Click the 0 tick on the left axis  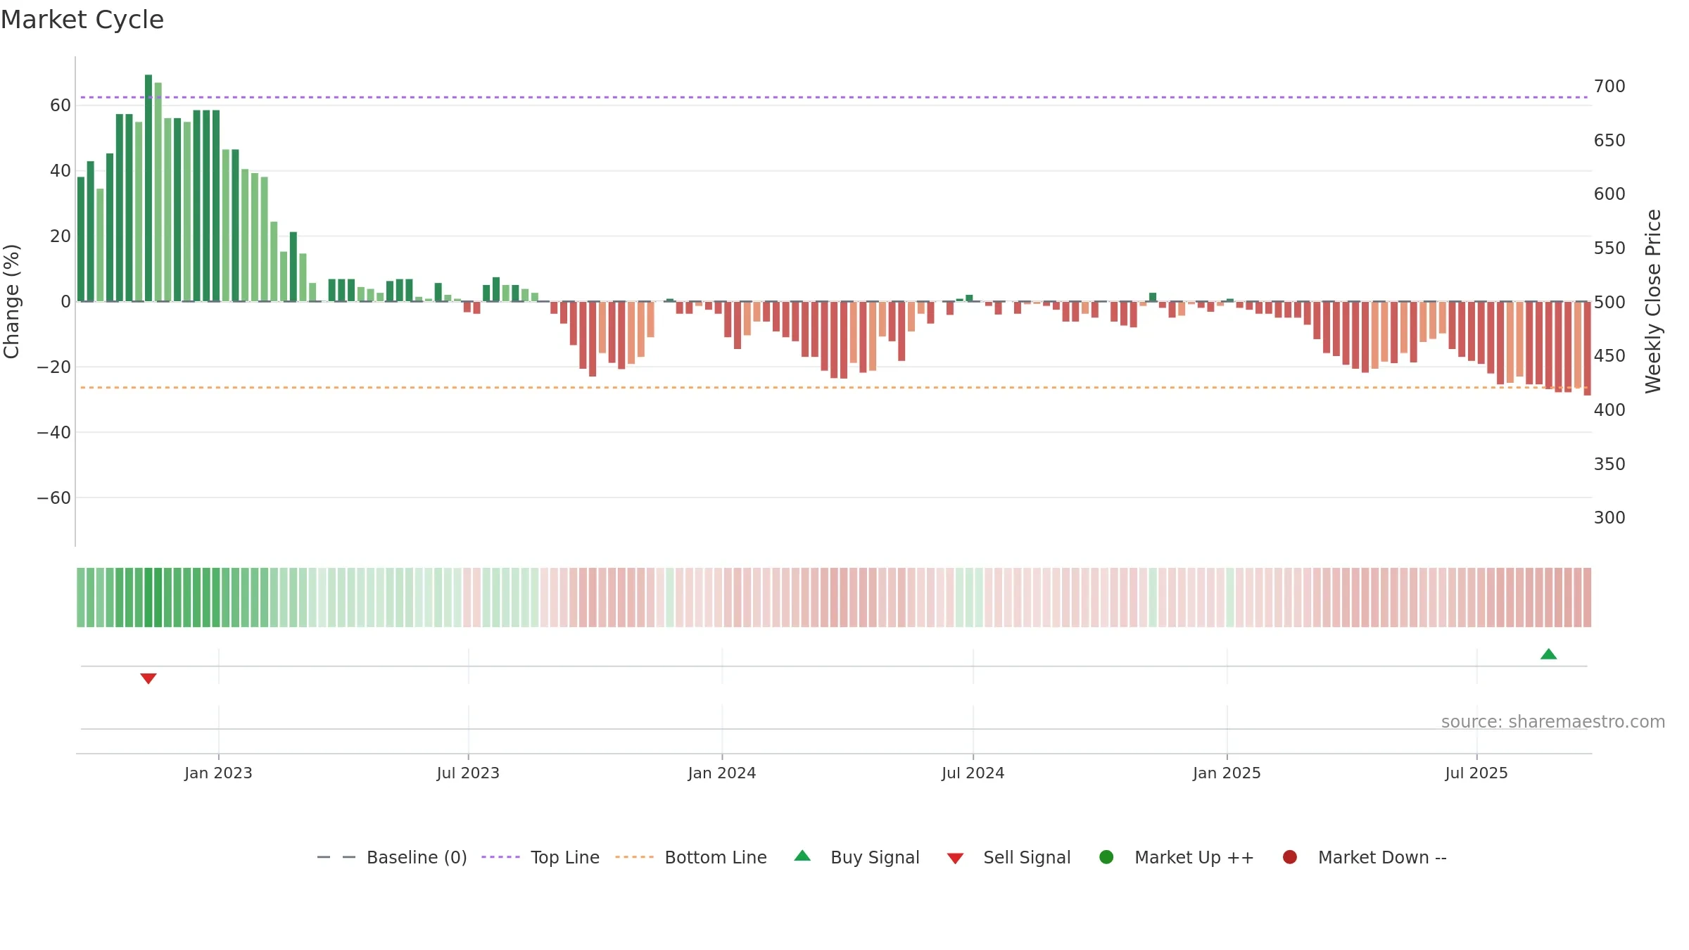tap(66, 302)
